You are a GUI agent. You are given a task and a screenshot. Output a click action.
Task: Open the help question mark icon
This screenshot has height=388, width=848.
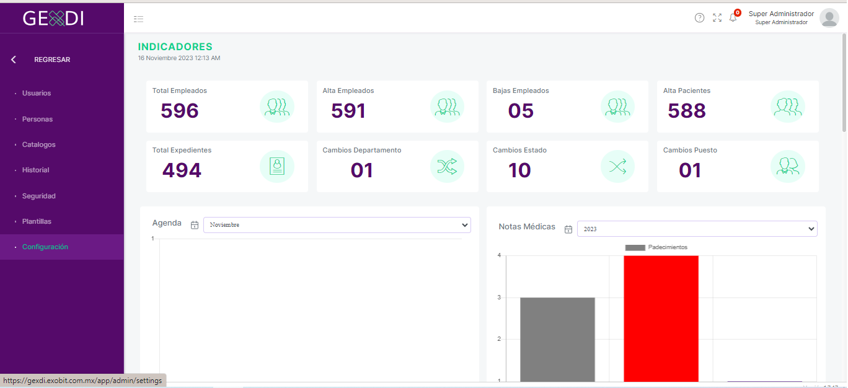(699, 18)
